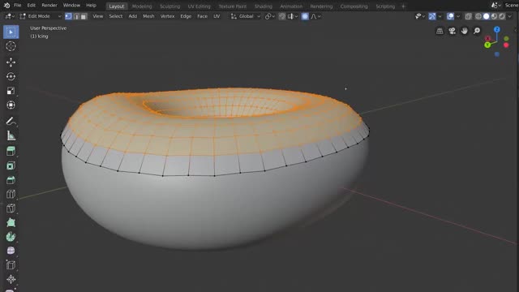Open the Window menu

point(71,6)
